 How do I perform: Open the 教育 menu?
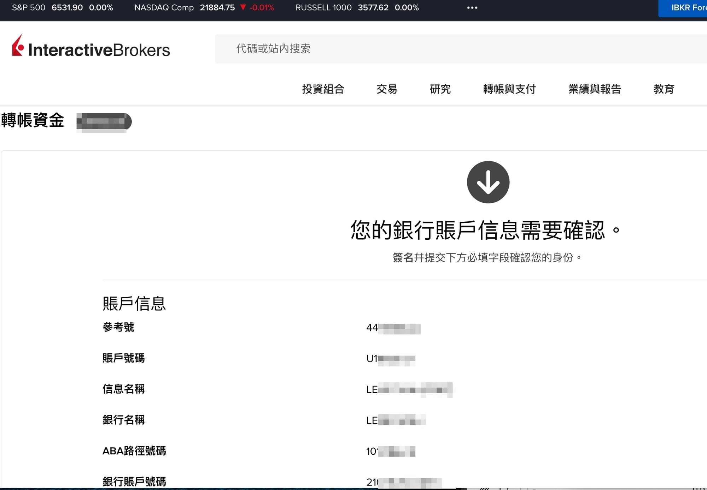[x=664, y=89]
